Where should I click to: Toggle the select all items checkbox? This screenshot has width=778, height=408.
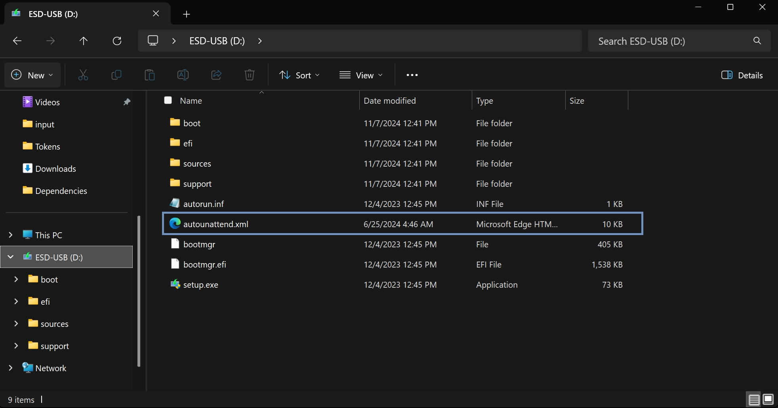[x=168, y=101]
